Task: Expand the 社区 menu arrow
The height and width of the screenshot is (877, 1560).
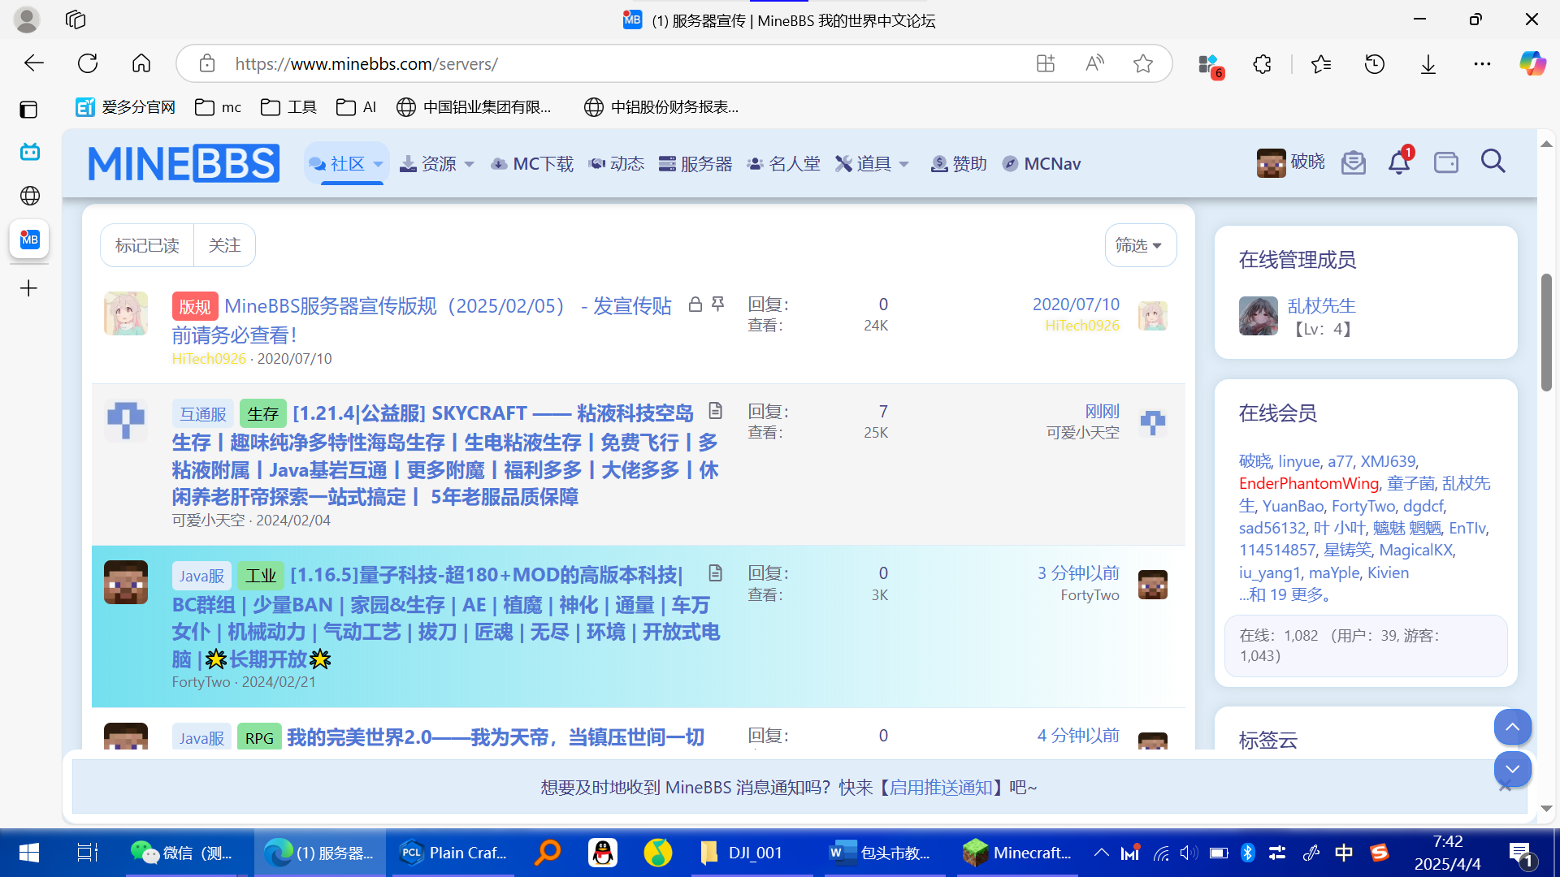Action: [378, 165]
